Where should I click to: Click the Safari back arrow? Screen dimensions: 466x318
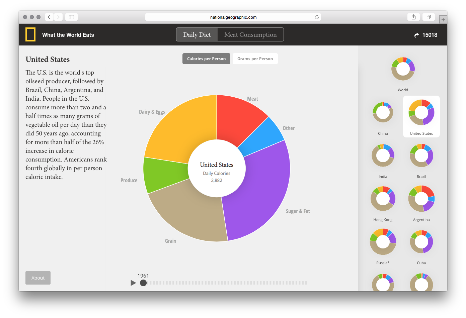click(x=49, y=17)
